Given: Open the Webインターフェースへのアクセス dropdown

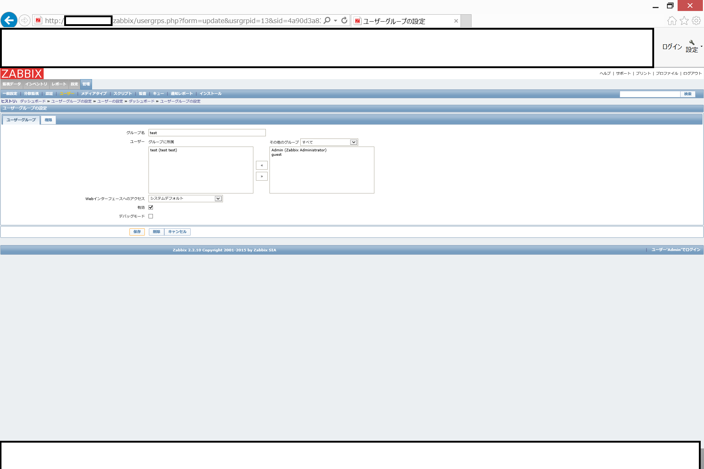Looking at the screenshot, I should (x=186, y=199).
